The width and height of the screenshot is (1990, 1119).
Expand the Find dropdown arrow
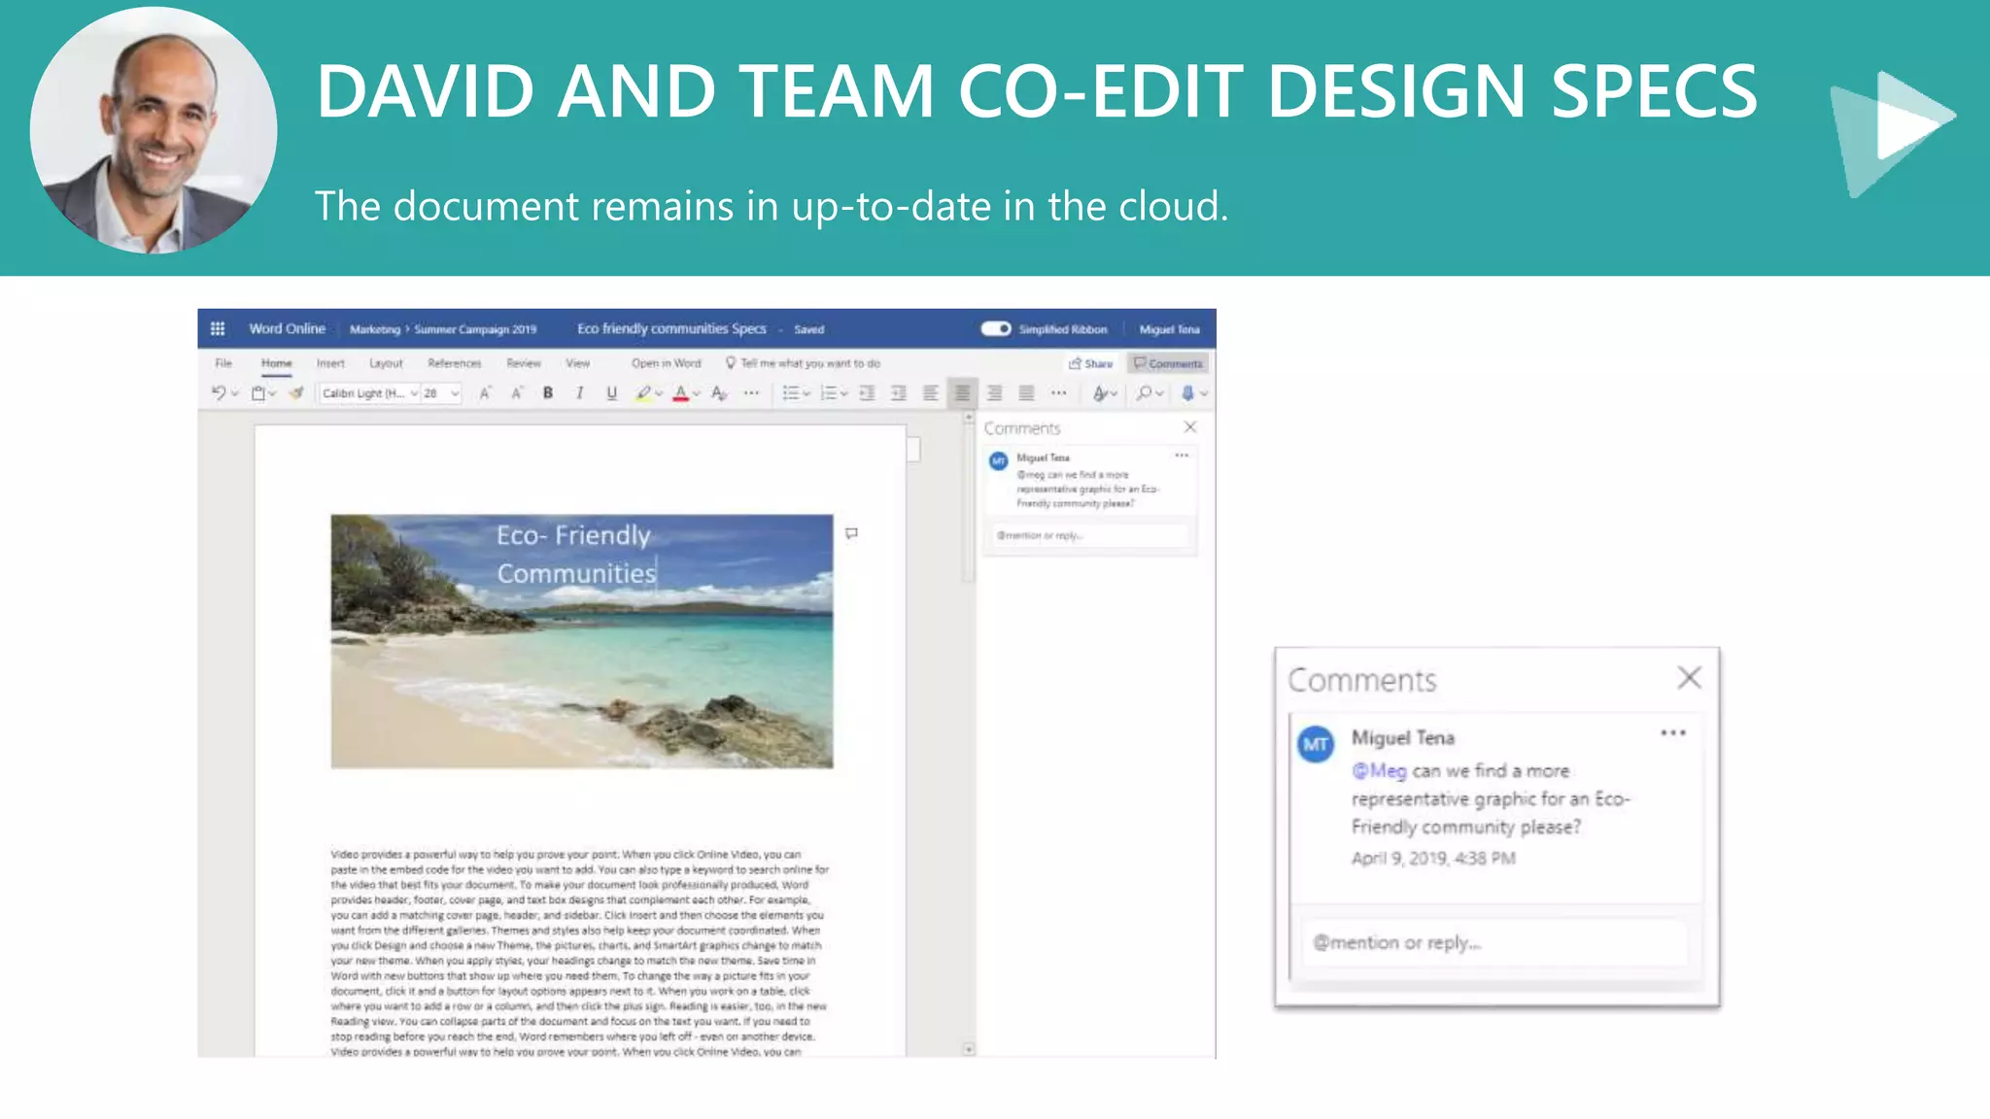tap(1160, 394)
